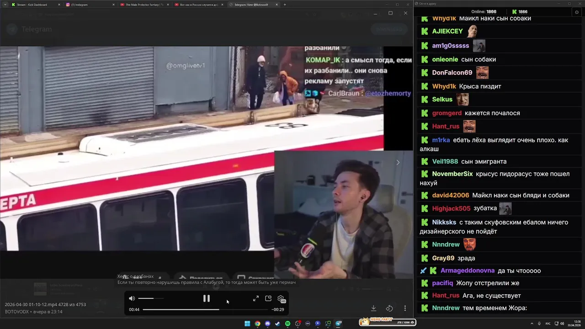This screenshot has width=585, height=329.
Task: Adjust the video volume slider
Action: [x=151, y=298]
